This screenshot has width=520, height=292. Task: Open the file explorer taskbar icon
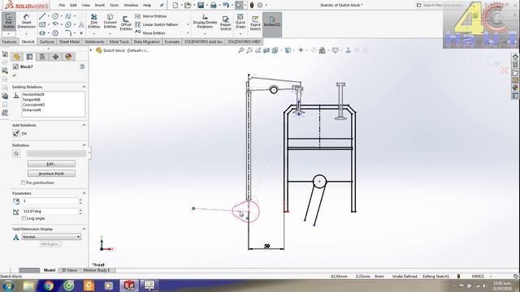click(28, 286)
